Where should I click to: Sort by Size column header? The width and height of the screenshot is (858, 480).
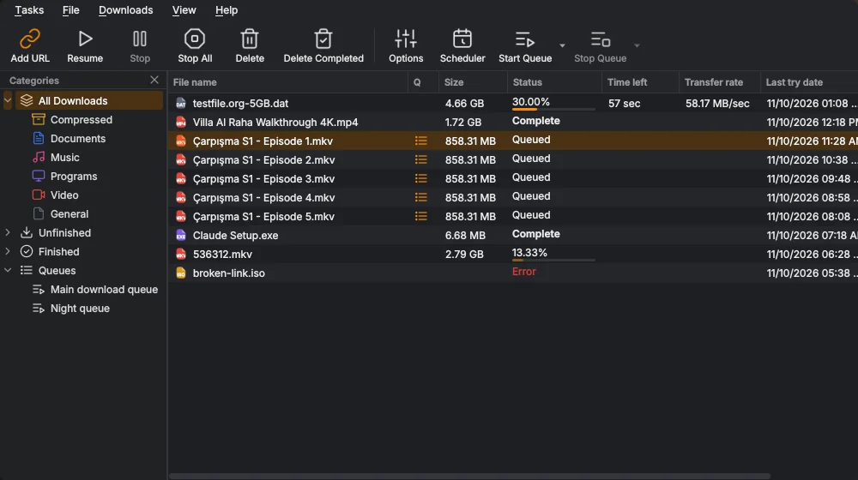tap(473, 82)
